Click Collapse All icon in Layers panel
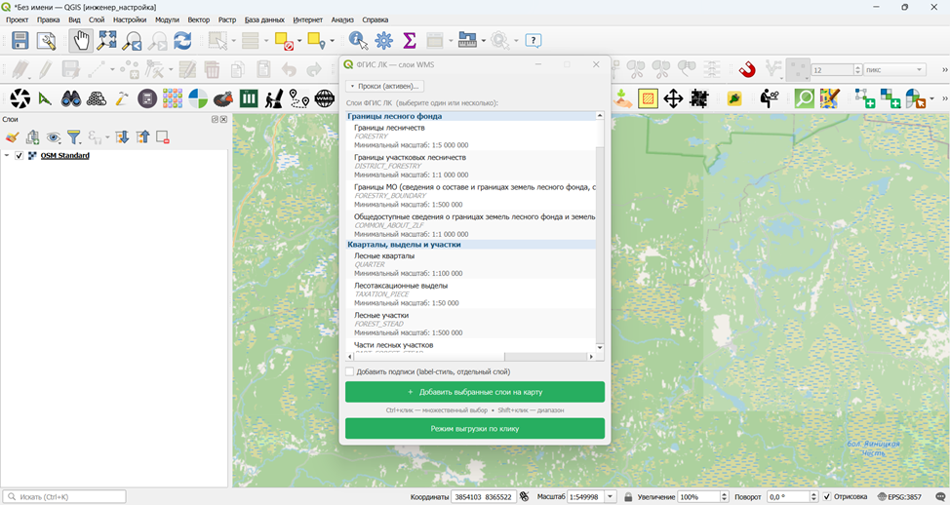Screen dimensions: 950x505 pyautogui.click(x=142, y=137)
